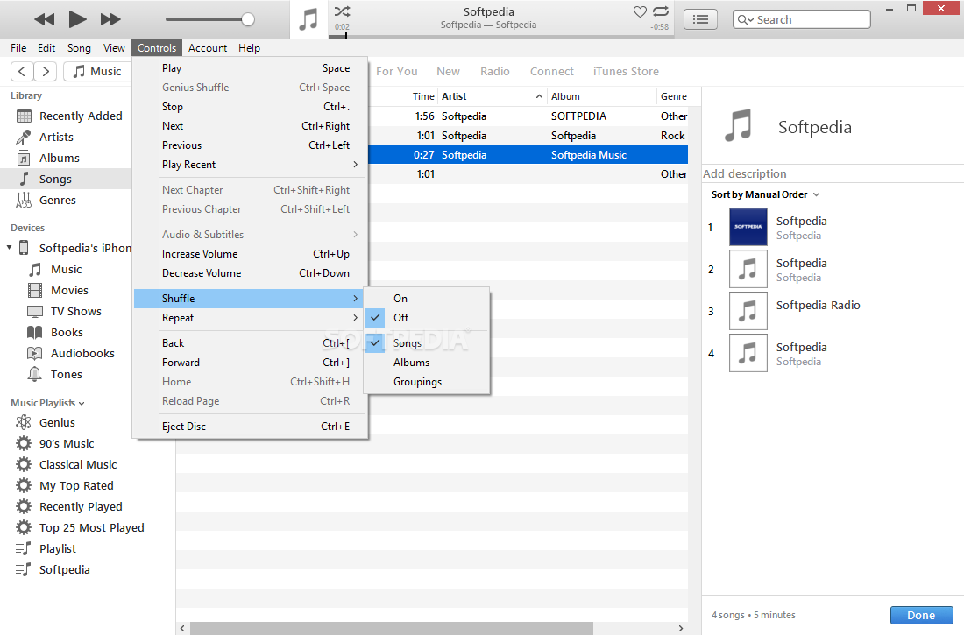Expand the Repeat submenu
The height and width of the screenshot is (635, 964).
[251, 318]
